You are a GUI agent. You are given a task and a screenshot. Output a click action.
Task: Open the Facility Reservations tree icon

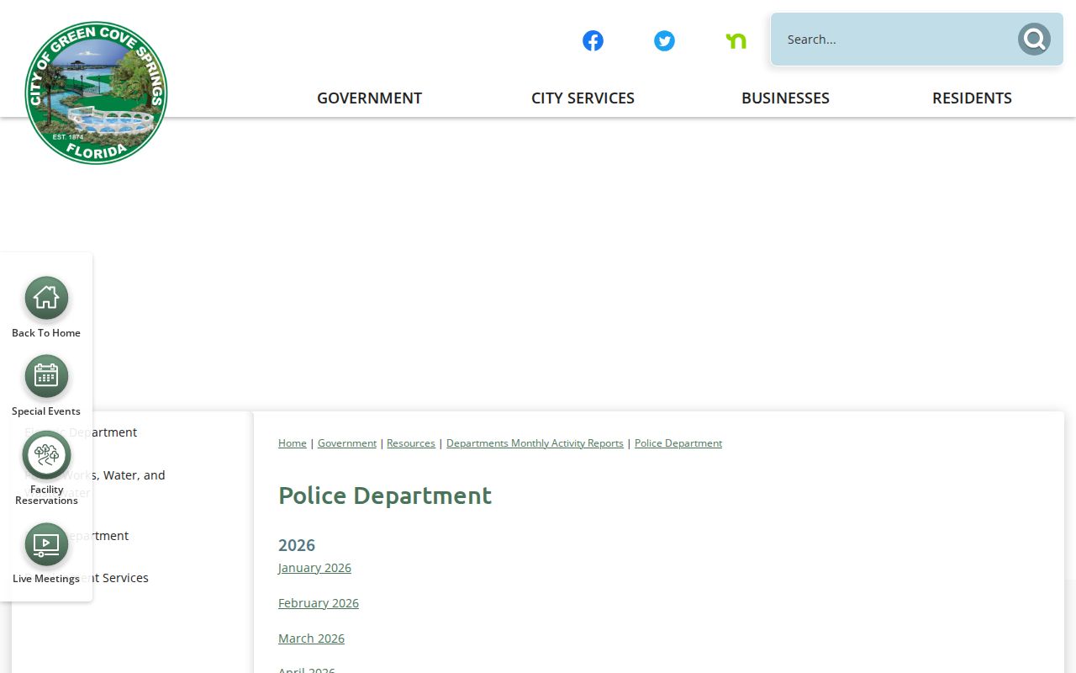(46, 454)
